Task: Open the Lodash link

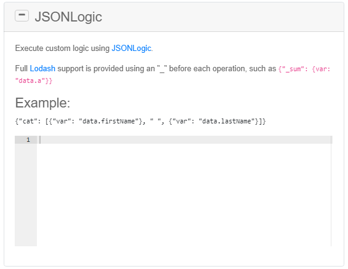Action: click(x=42, y=69)
